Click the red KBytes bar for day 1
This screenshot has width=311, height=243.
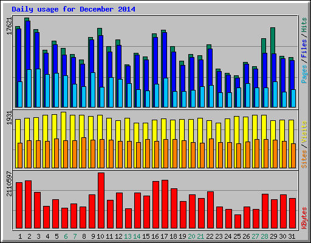pos(19,205)
